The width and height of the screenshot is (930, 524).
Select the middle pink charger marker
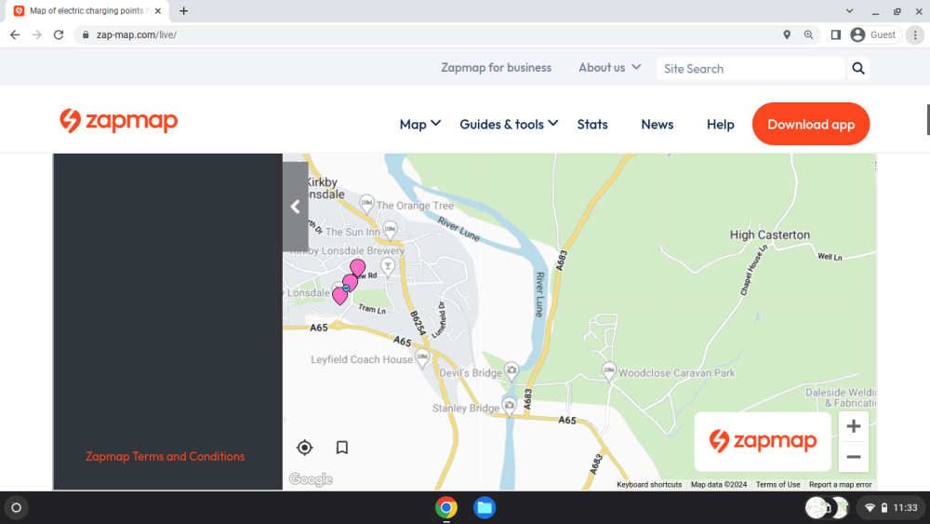[x=351, y=282]
